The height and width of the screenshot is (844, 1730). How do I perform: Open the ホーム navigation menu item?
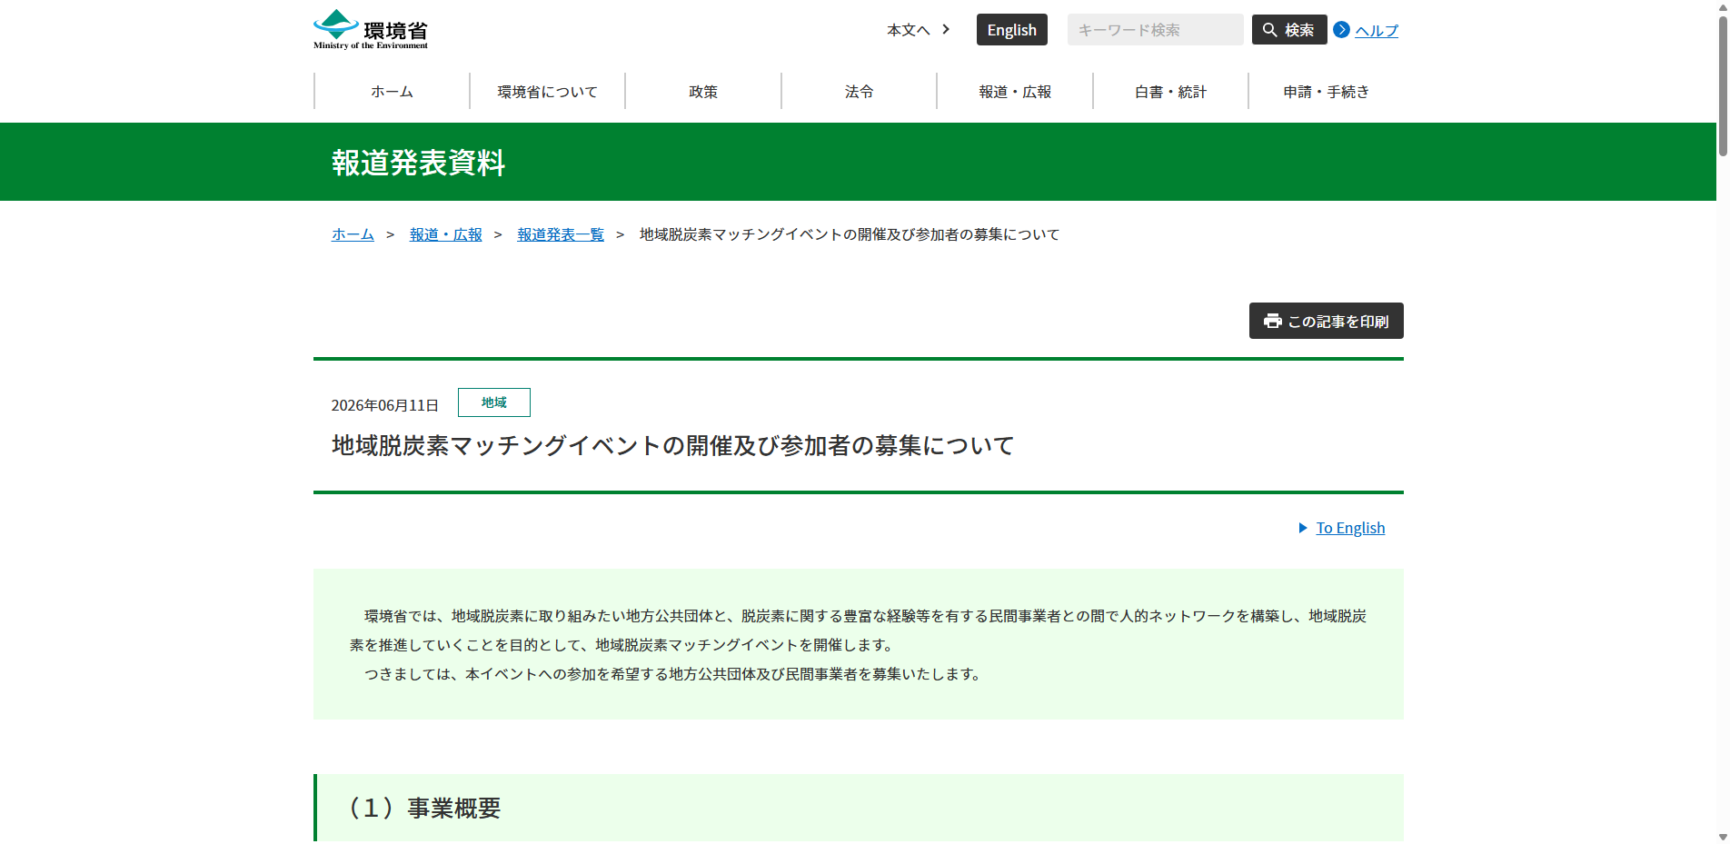[392, 92]
